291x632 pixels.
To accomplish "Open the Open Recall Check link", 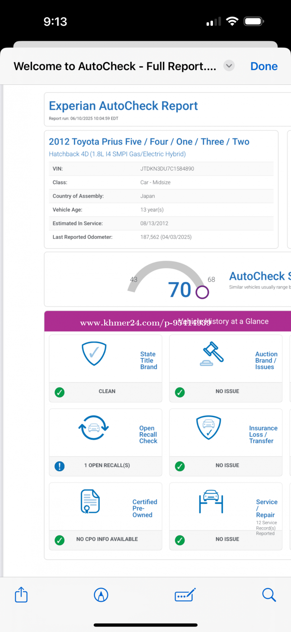I will 148,435.
